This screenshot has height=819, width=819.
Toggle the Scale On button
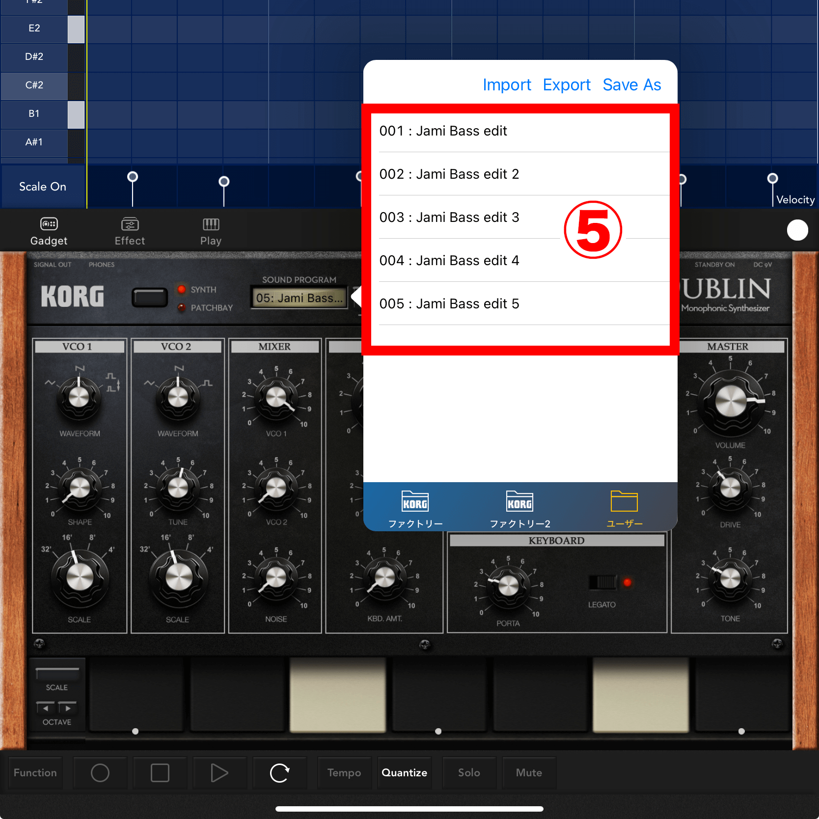point(43,187)
